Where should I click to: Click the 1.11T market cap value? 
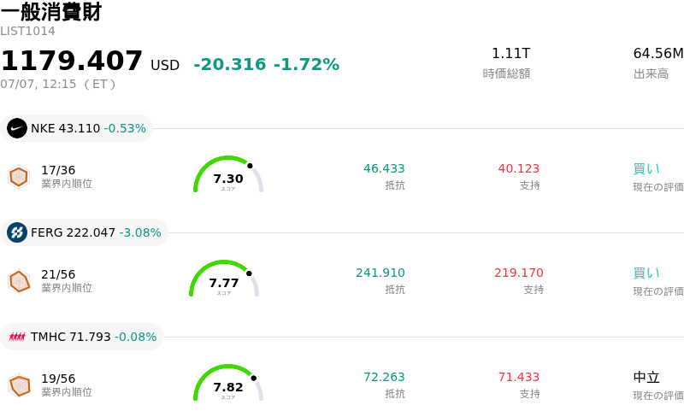tap(510, 53)
